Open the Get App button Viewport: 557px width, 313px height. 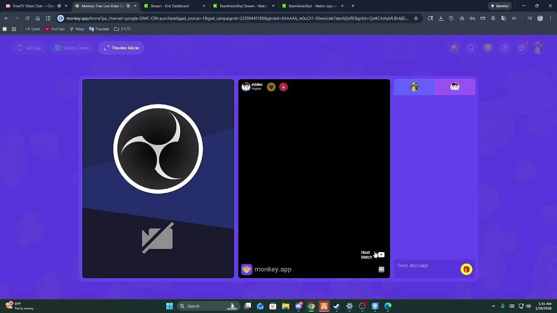[30, 48]
